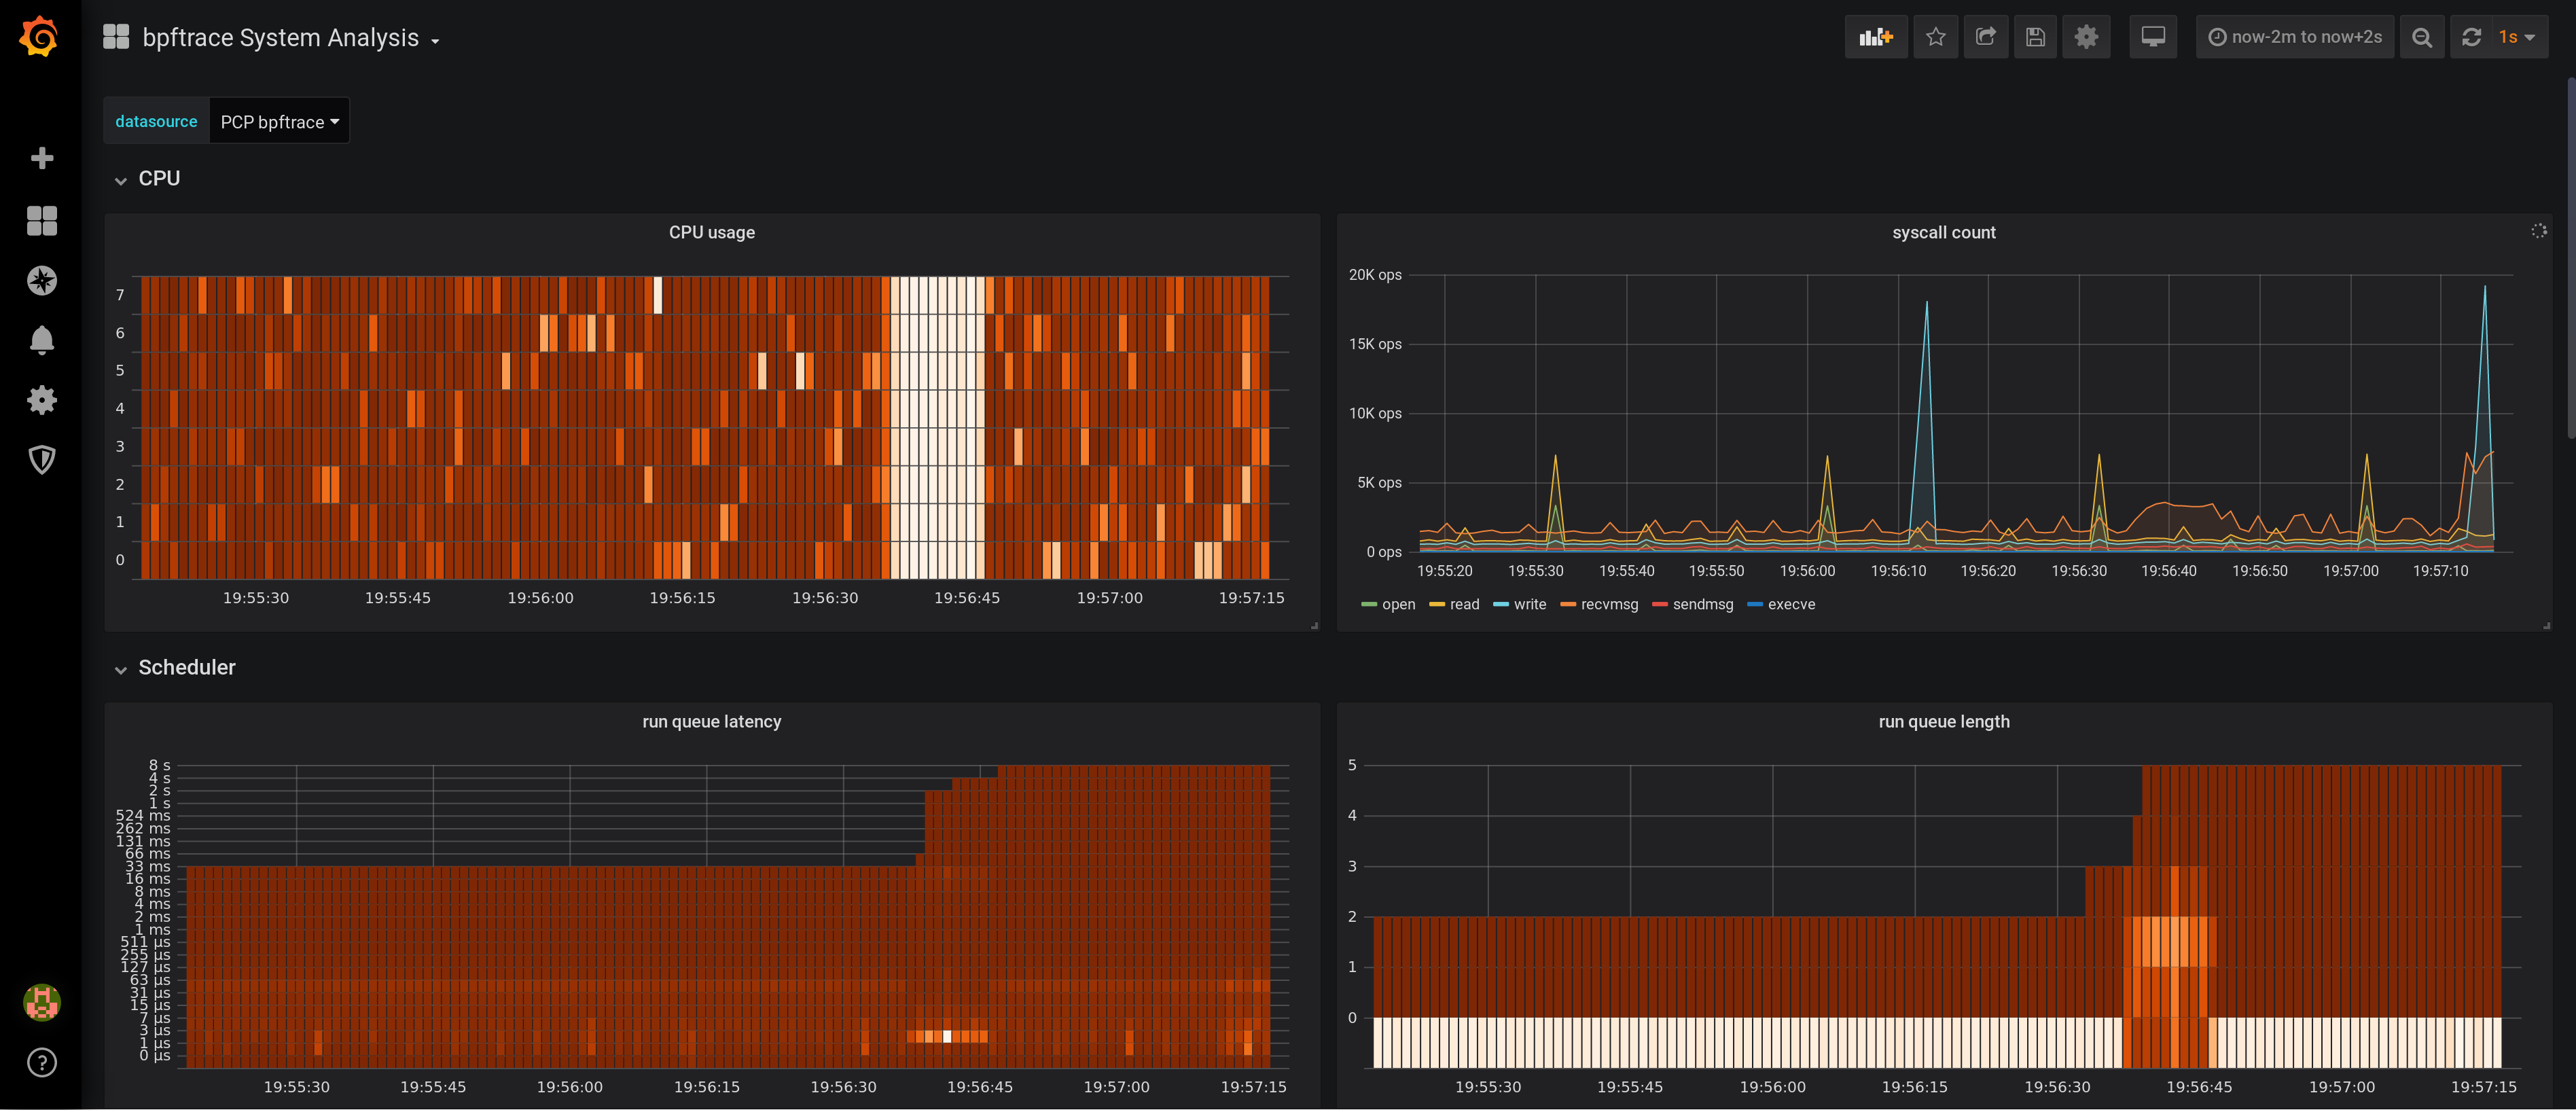Click the add panel icon
Image resolution: width=2576 pixels, height=1110 pixels.
click(x=1875, y=37)
